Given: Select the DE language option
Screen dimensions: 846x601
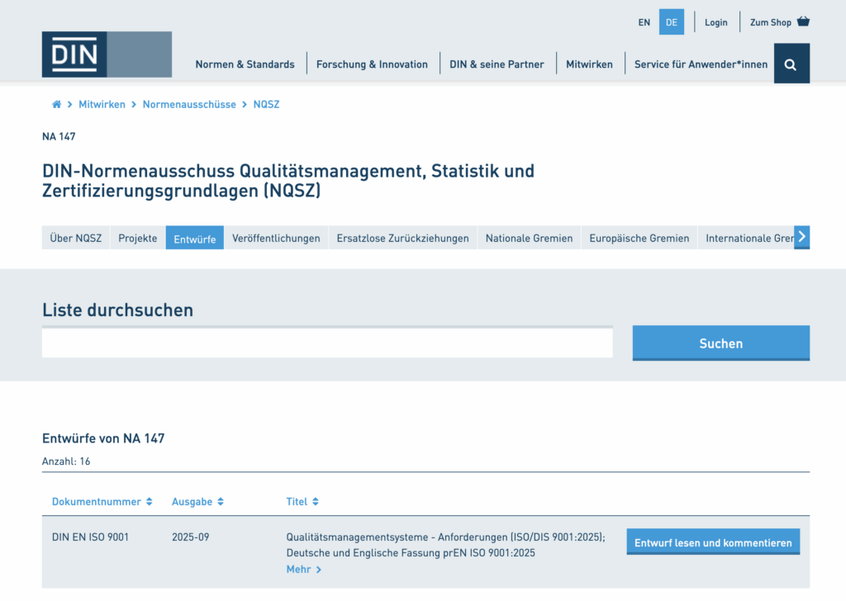Looking at the screenshot, I should [671, 22].
